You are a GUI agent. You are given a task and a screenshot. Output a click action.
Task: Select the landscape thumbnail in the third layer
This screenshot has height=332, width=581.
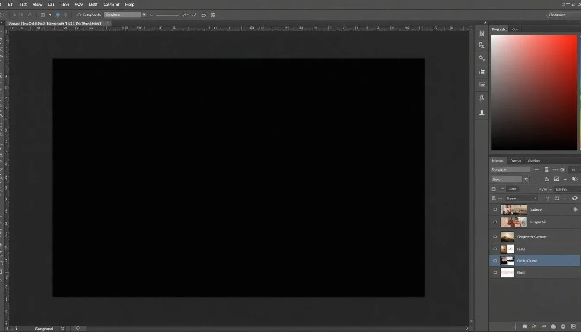[507, 236]
